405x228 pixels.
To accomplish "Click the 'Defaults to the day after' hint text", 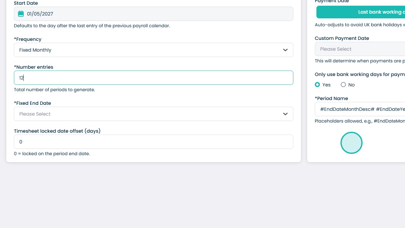I will (92, 26).
